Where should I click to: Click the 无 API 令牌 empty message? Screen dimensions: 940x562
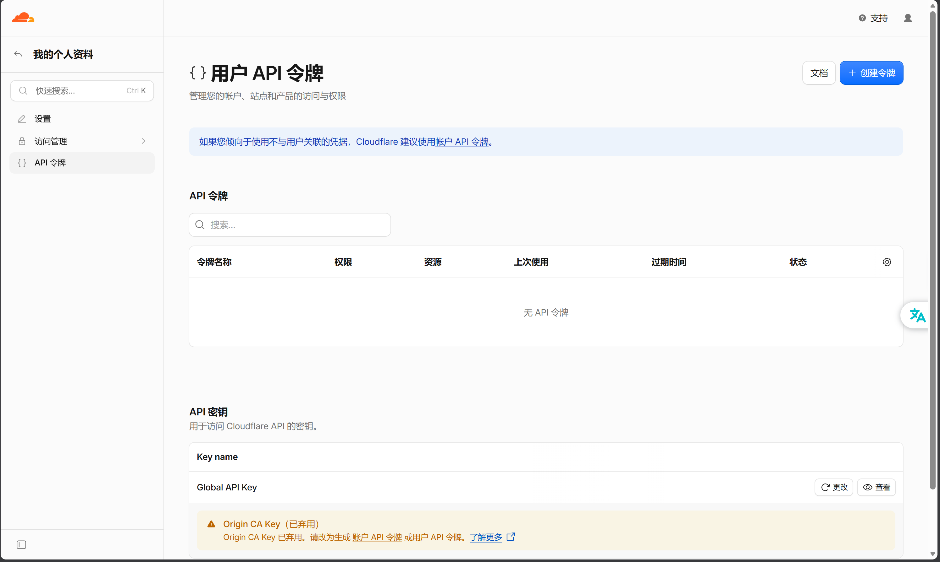click(x=546, y=312)
